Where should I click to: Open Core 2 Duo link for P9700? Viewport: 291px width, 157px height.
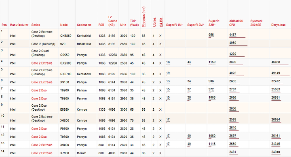(x=39, y=128)
